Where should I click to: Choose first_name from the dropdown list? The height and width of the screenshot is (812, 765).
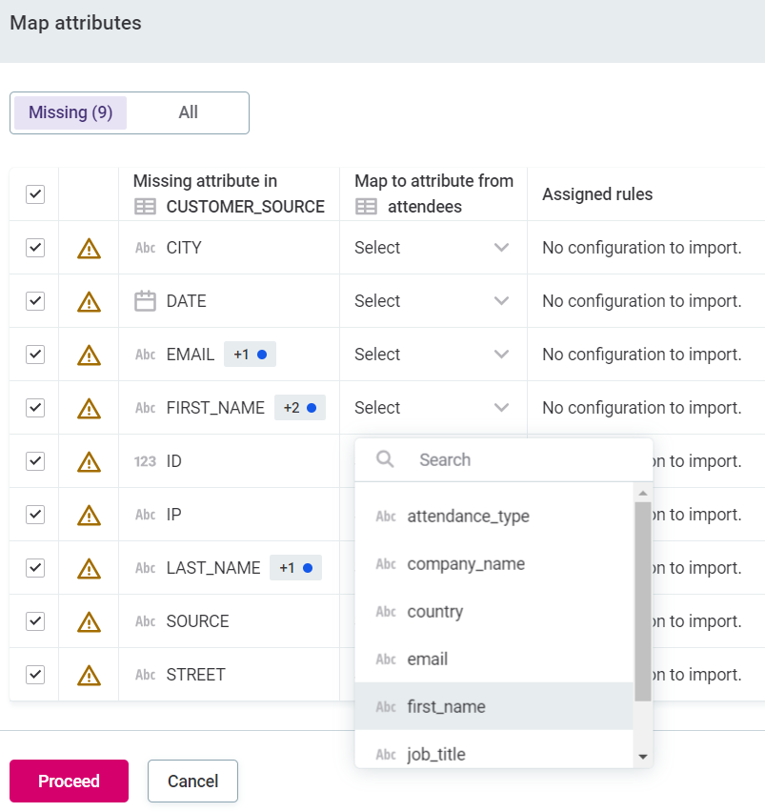(446, 707)
